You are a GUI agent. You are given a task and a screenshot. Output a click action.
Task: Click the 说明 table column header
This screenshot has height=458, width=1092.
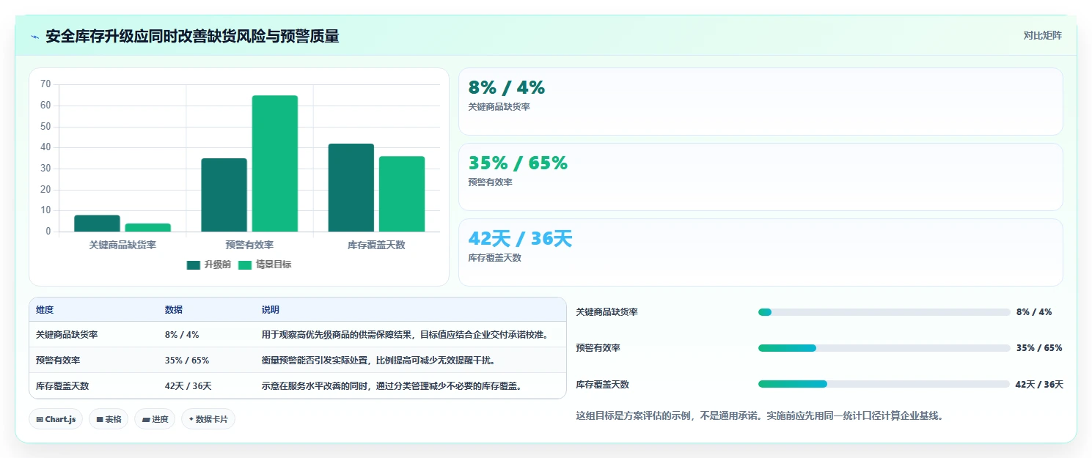(x=271, y=310)
